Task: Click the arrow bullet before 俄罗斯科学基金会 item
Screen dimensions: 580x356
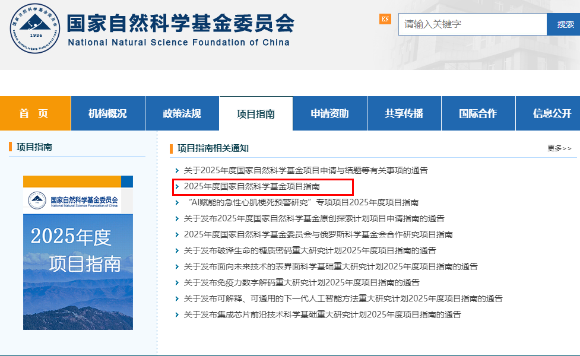Action: pyautogui.click(x=177, y=234)
